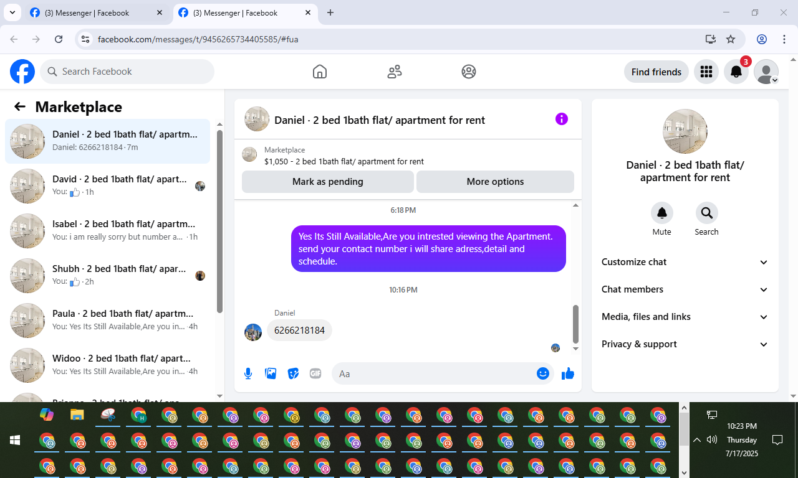
Task: Open the emoji picker in message box
Action: pyautogui.click(x=543, y=373)
